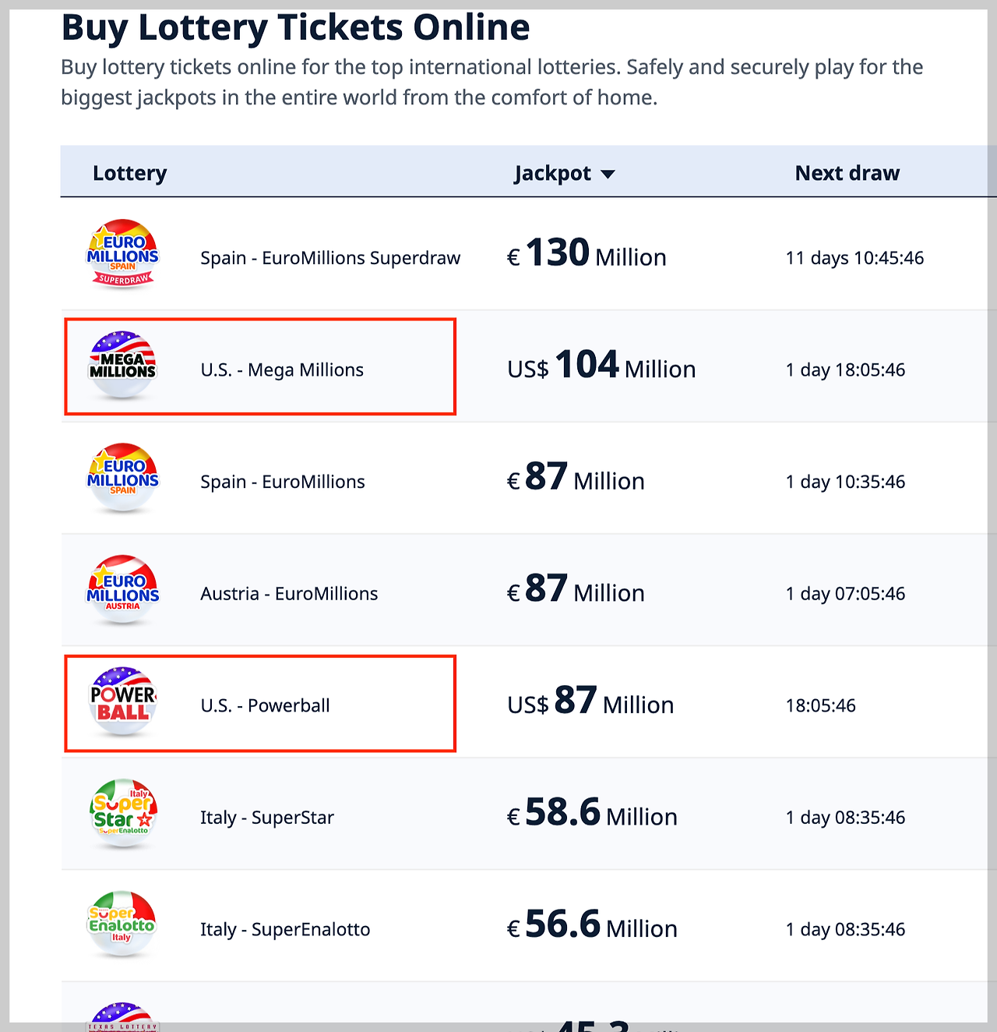Click the Austria EuroMillions ball logo
The width and height of the screenshot is (997, 1032).
point(123,590)
